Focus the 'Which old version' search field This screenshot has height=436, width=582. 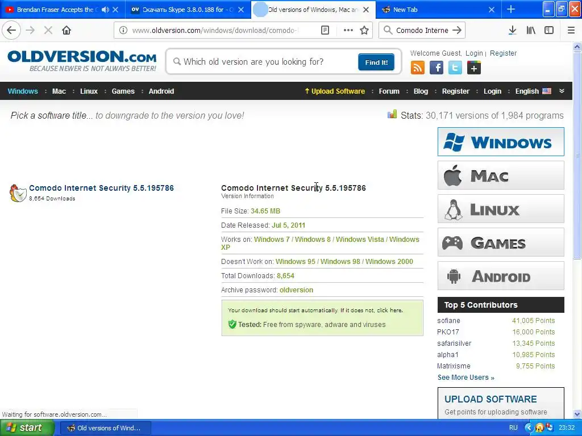coord(264,61)
